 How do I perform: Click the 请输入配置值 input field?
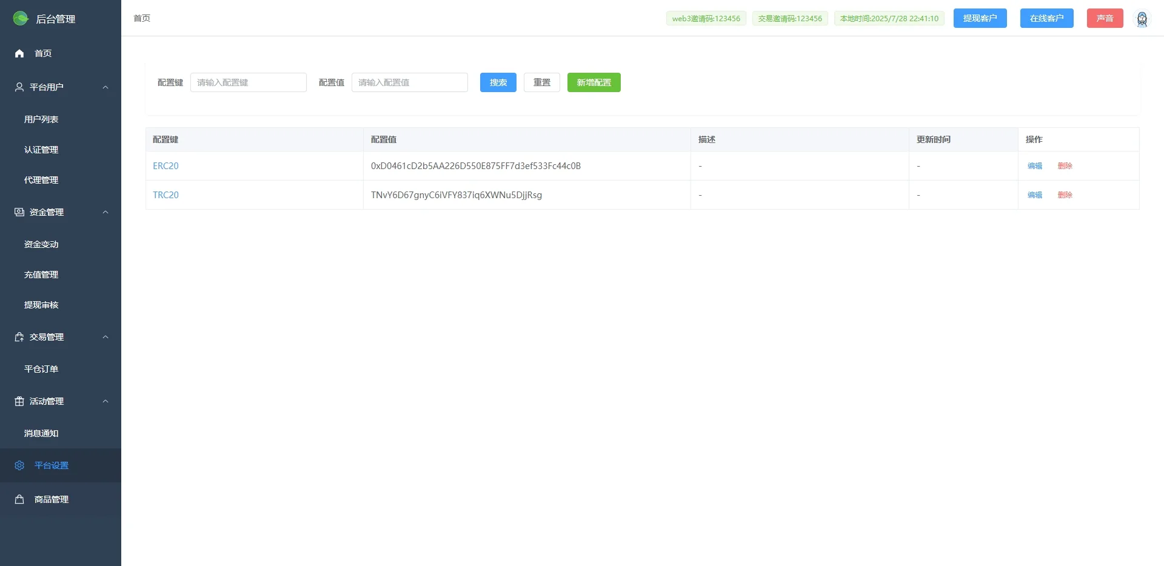point(410,82)
